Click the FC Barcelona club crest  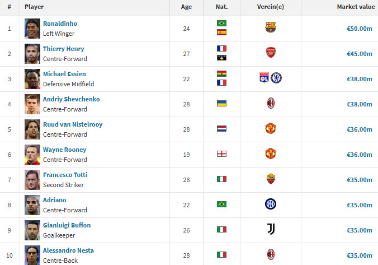click(271, 28)
